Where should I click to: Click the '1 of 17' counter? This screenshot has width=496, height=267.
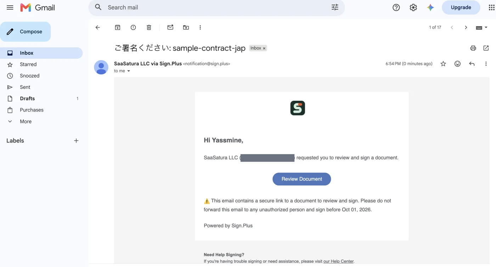coord(435,28)
